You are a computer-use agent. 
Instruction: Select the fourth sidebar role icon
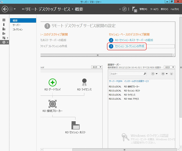pos(4,33)
